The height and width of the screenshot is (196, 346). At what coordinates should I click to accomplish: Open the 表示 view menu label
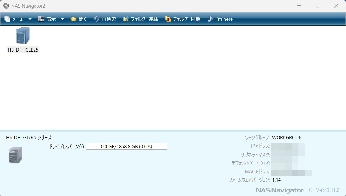point(51,19)
